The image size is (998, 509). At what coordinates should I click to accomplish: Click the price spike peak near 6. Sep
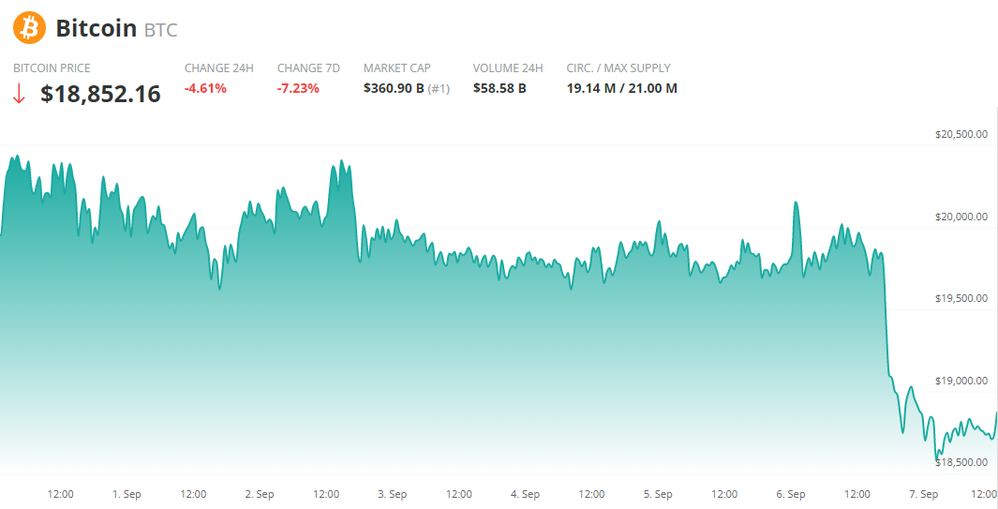pyautogui.click(x=796, y=202)
